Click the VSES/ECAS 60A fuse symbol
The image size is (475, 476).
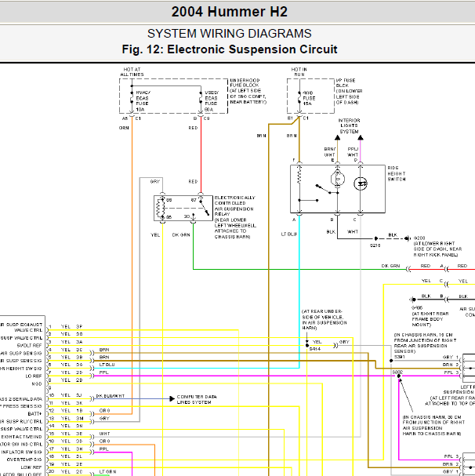pyautogui.click(x=201, y=98)
